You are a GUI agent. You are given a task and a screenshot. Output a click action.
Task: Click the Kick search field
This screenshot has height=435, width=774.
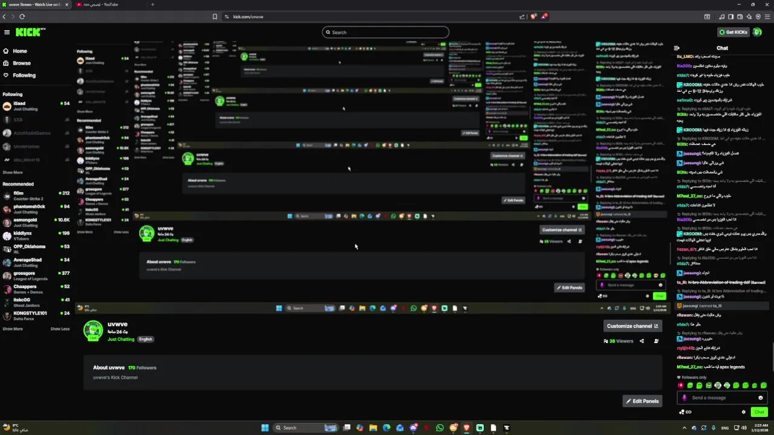(x=386, y=32)
